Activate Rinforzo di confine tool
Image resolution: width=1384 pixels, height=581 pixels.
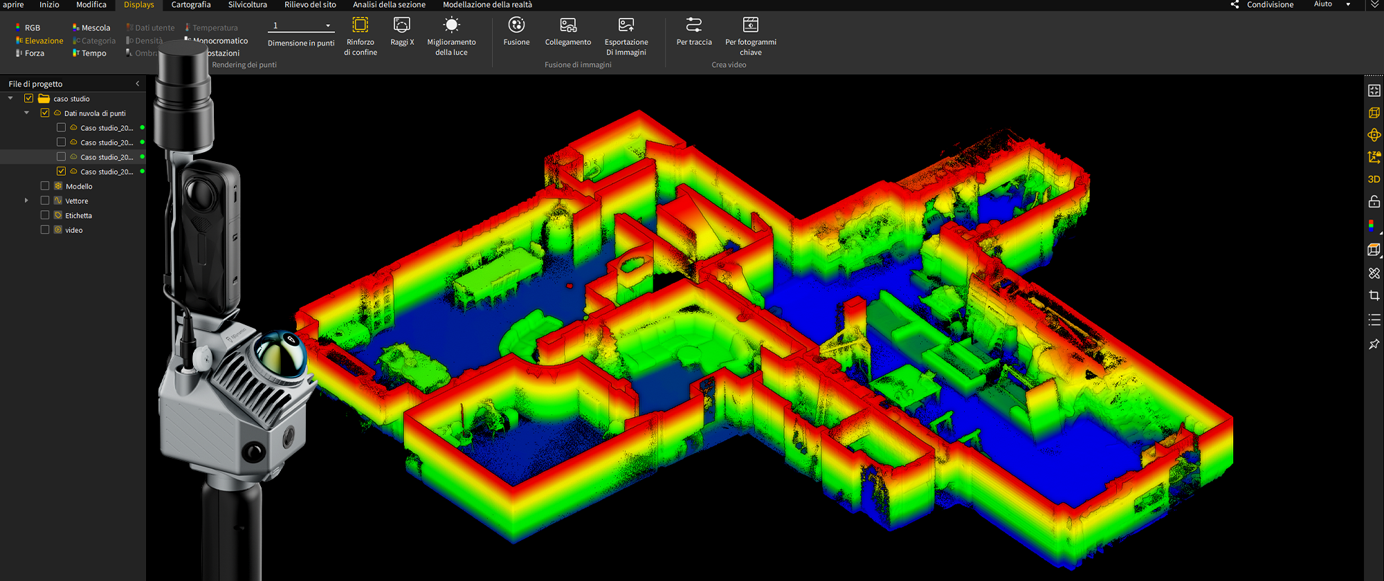point(361,37)
